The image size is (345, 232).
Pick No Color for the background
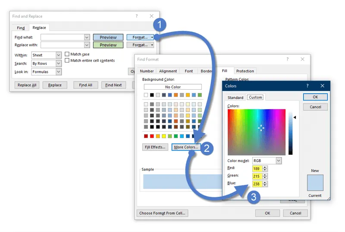click(172, 87)
